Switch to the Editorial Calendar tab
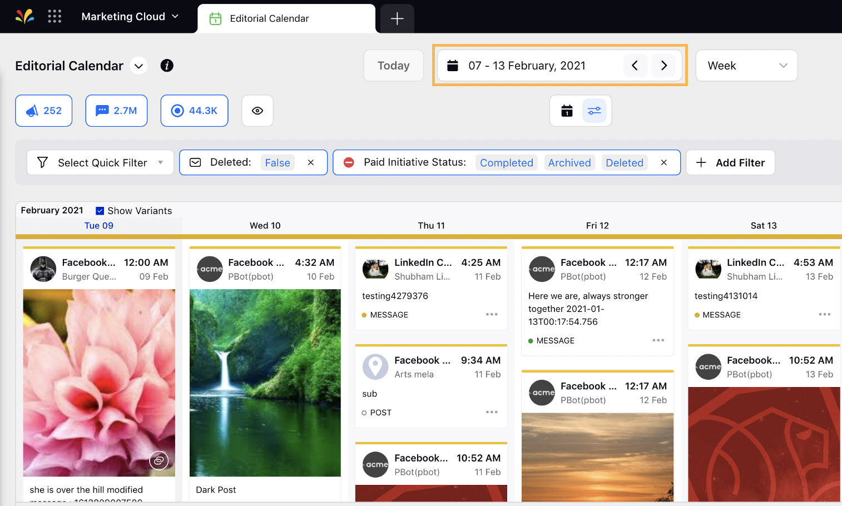The width and height of the screenshot is (842, 506). [286, 18]
